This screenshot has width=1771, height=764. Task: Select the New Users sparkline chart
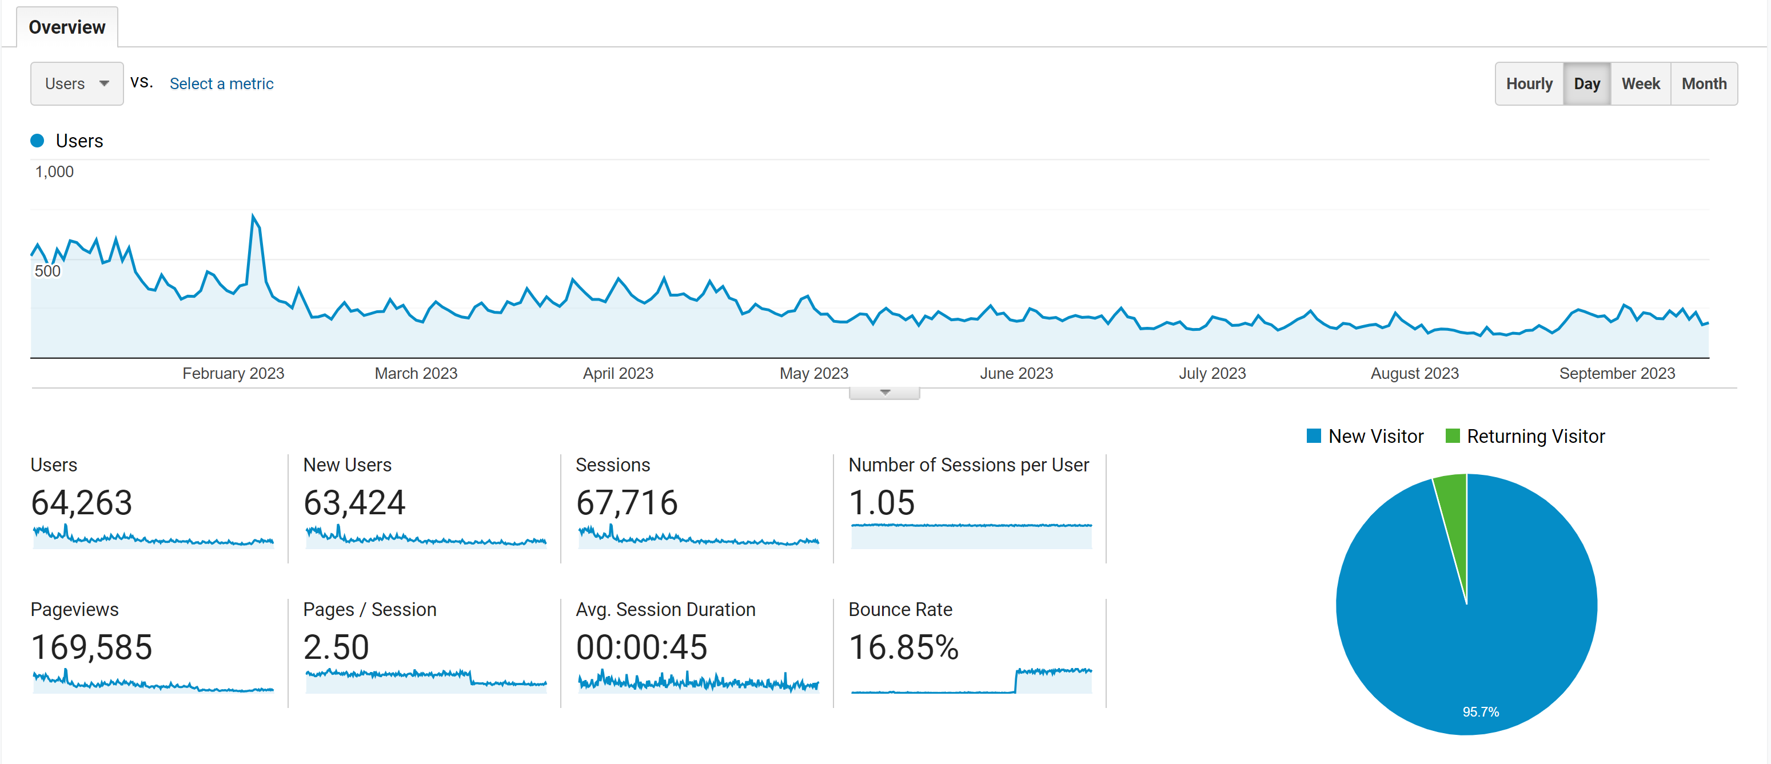pos(425,537)
